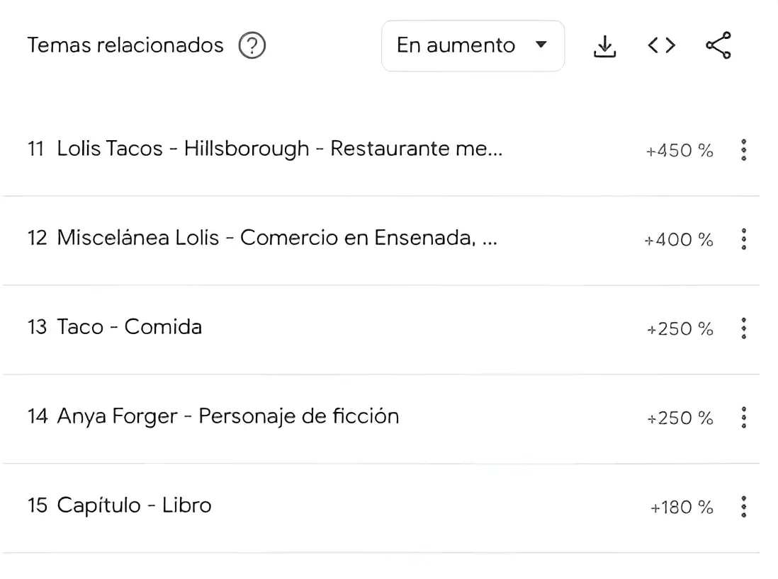Click the dropdown arrow next to En aumento
The image size is (778, 579).
coord(541,45)
